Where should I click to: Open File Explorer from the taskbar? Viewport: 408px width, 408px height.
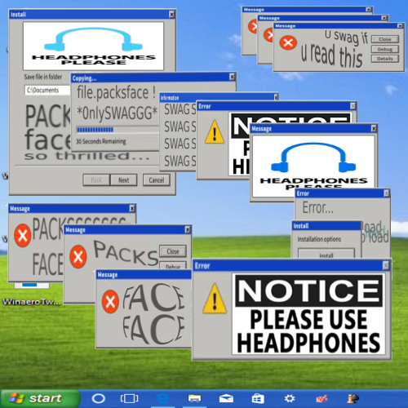[194, 398]
